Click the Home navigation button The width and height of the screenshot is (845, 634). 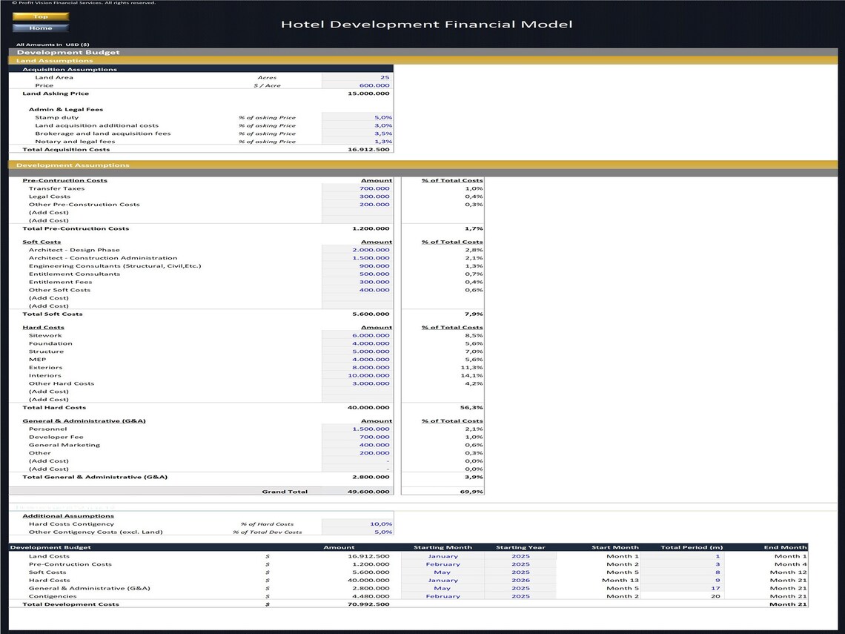[x=41, y=28]
